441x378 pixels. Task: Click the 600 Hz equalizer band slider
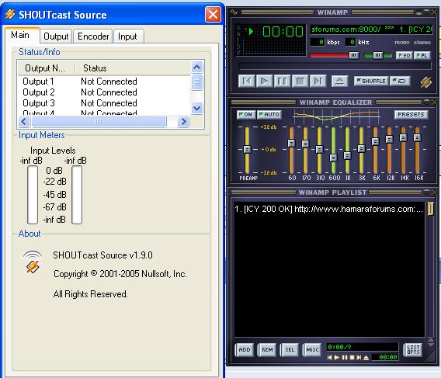coord(333,149)
